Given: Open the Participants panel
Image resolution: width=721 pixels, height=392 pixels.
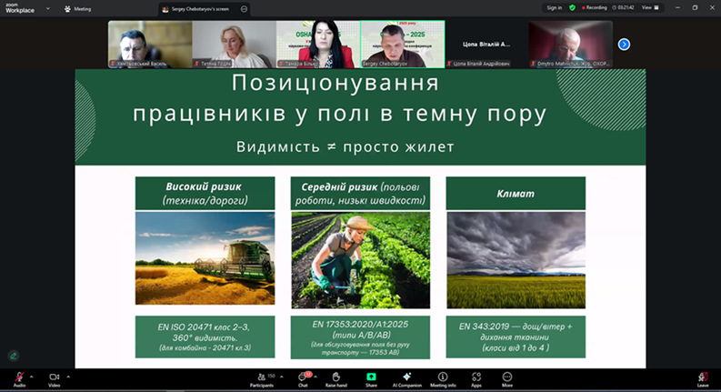Looking at the screenshot, I should point(262,379).
